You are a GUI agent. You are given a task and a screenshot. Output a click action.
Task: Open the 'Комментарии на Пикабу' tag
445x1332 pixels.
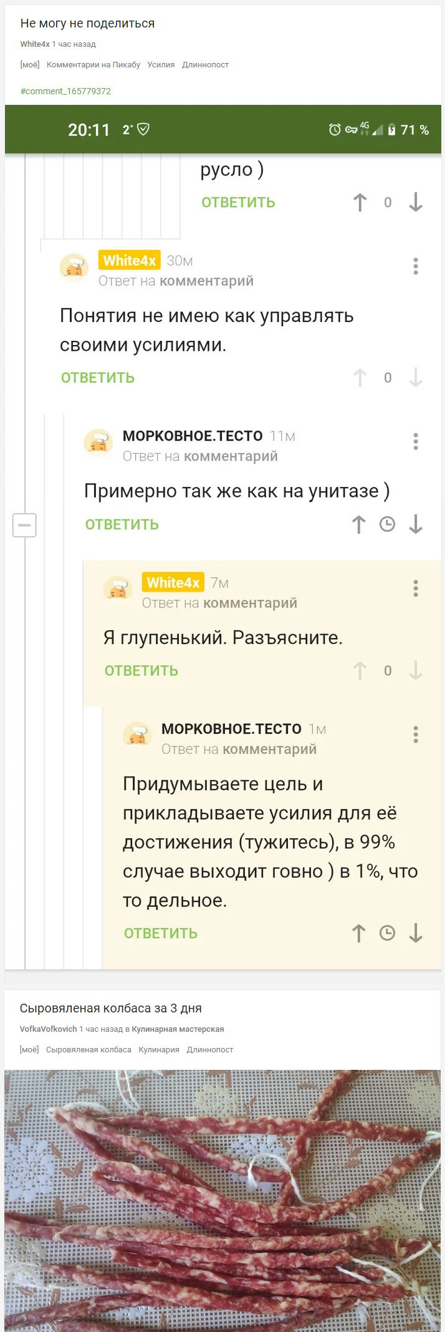[93, 65]
